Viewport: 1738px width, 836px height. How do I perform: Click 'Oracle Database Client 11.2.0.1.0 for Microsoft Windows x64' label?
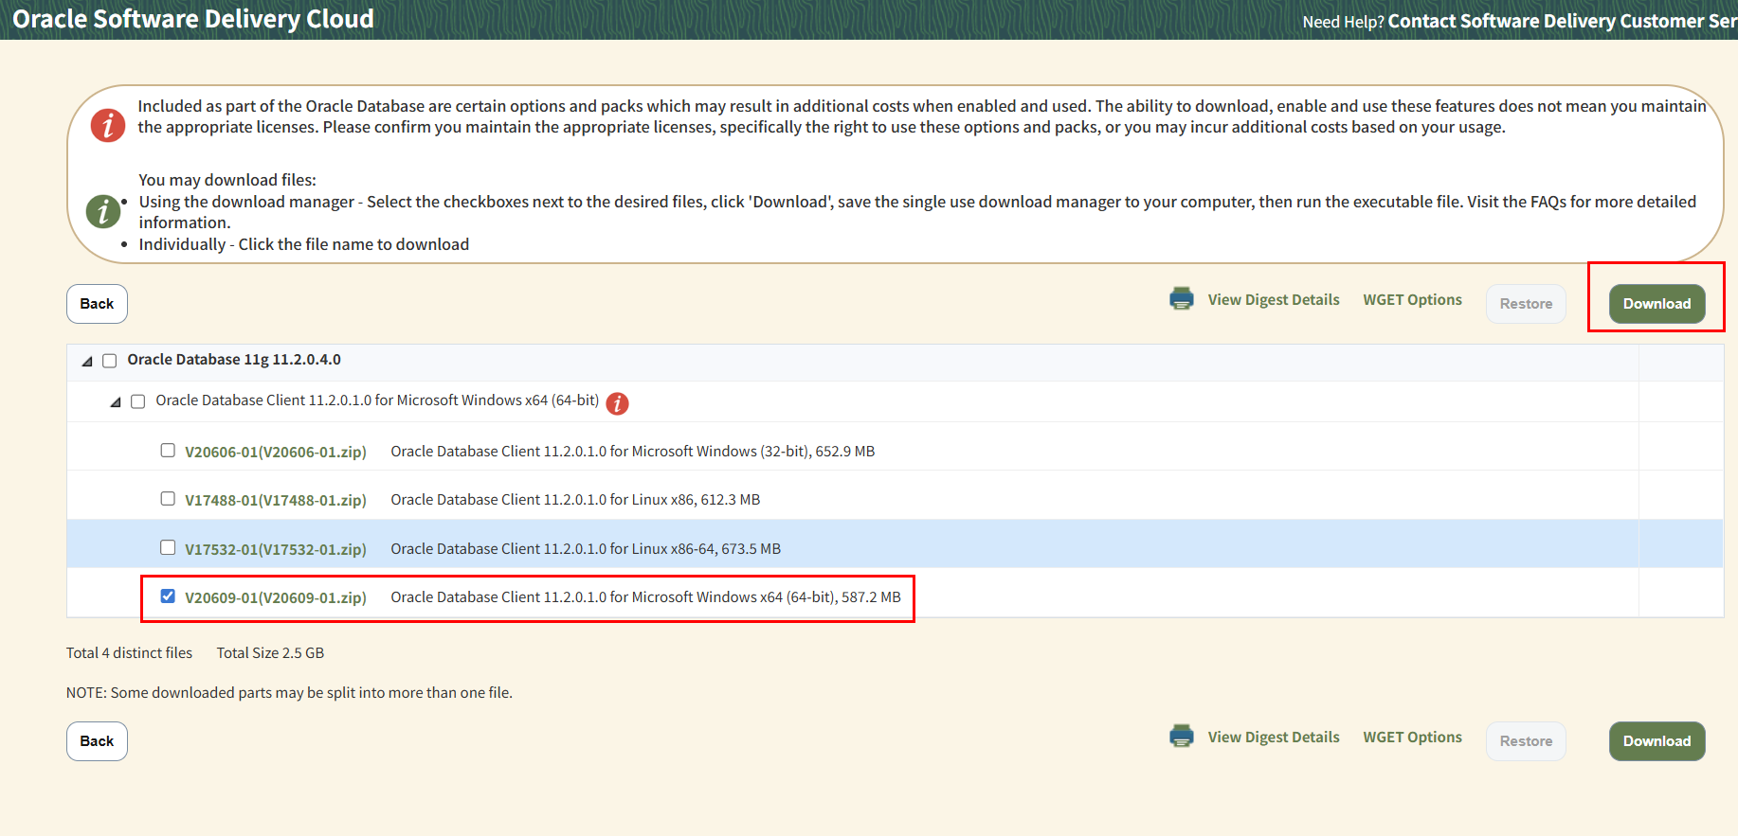tap(377, 400)
